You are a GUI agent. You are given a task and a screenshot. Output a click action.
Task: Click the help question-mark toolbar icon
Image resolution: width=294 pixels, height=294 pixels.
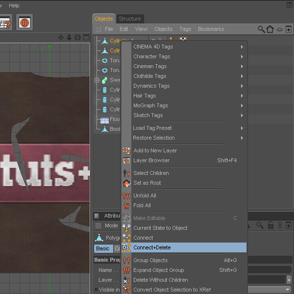coord(5,23)
